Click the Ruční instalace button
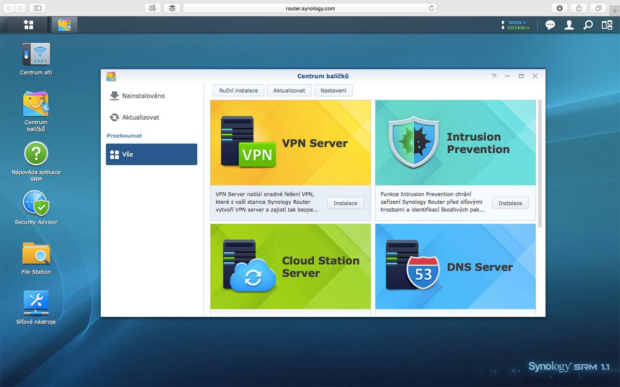Screen dimensions: 620x387 238,90
